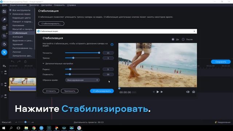Click the add track icon
233x131 pixels.
click(x=4, y=66)
